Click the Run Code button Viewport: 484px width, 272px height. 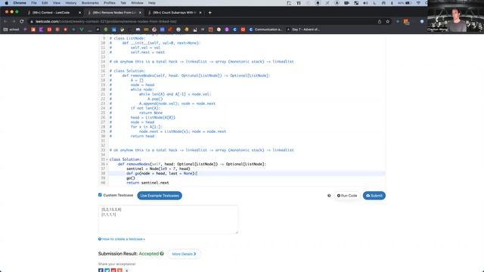[347, 196]
